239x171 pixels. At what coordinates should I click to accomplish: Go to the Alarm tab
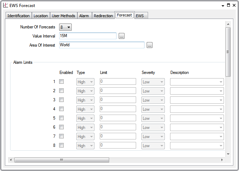click(x=84, y=16)
